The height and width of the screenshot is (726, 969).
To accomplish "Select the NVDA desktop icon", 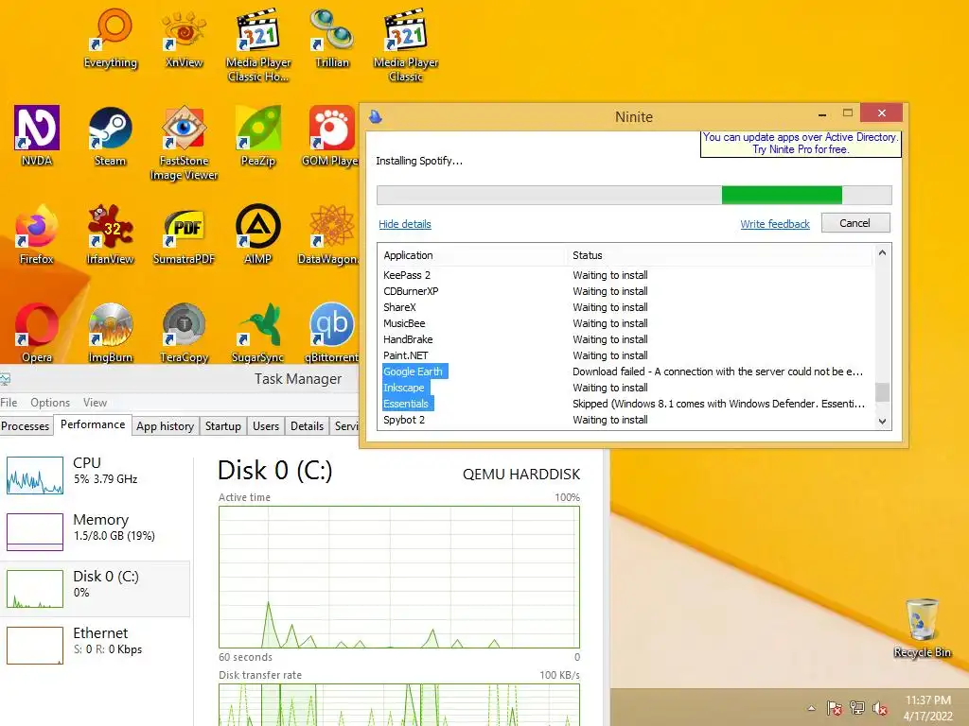I will tap(37, 136).
